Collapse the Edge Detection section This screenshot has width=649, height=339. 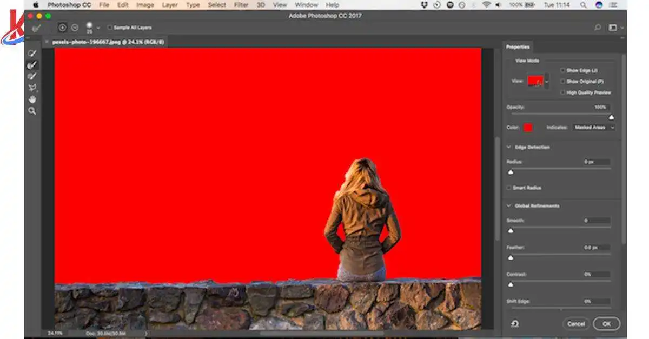tap(509, 147)
